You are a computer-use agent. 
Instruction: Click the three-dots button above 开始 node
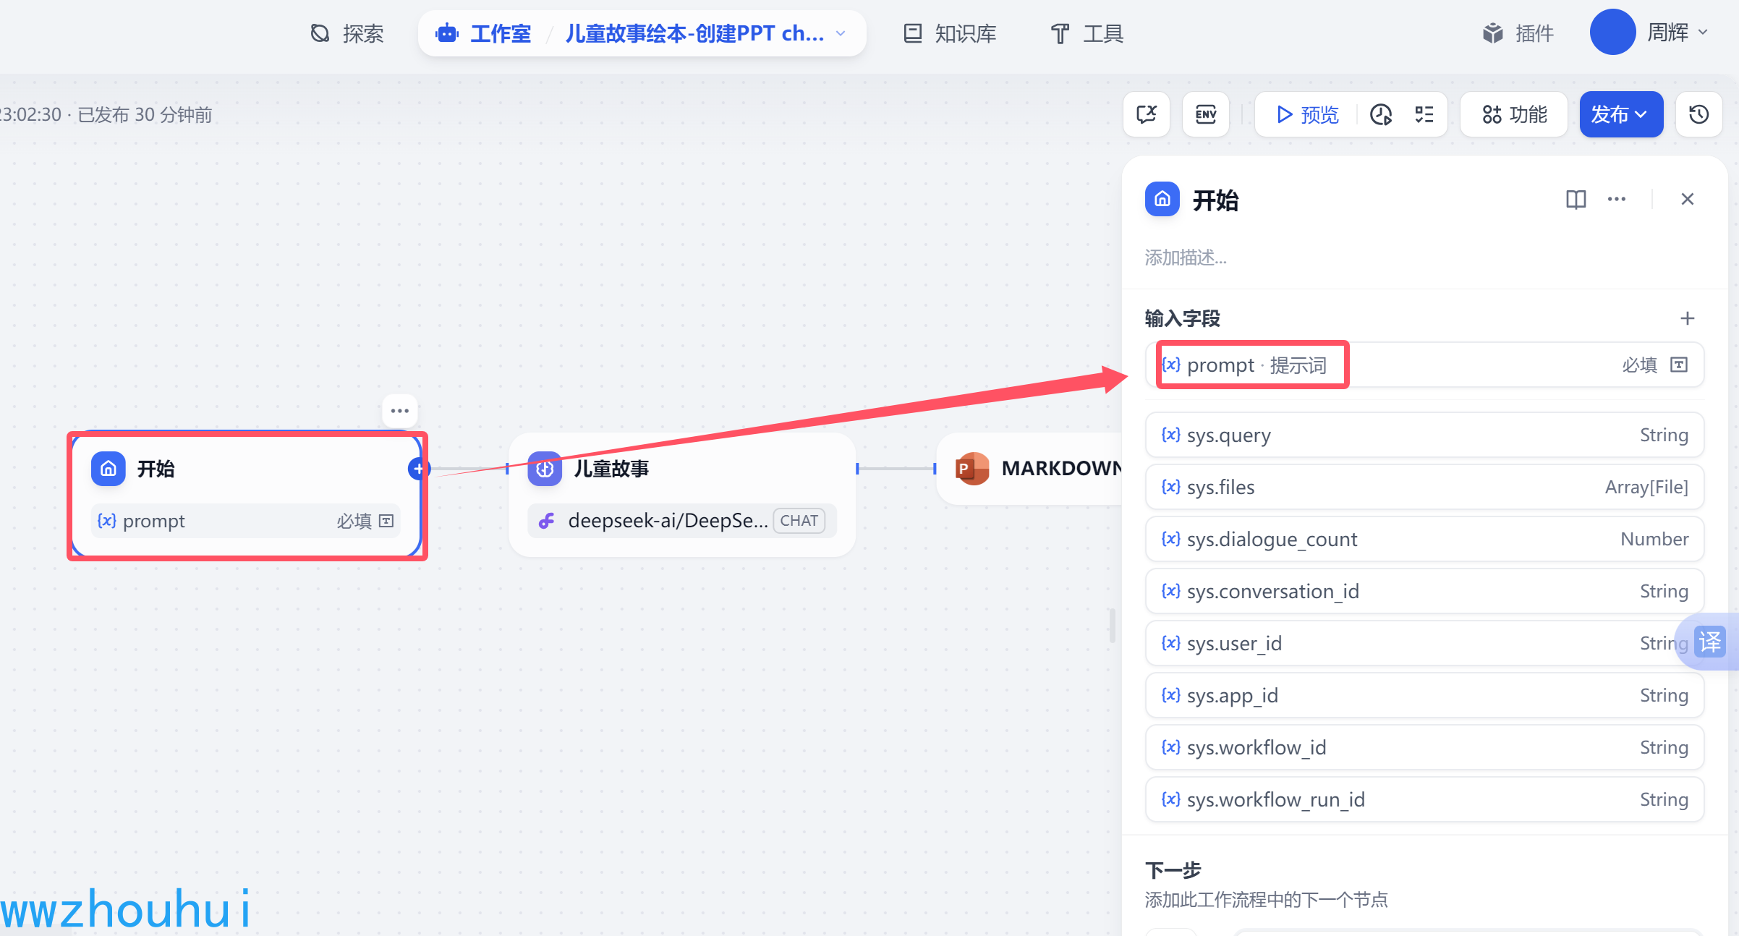pos(399,411)
